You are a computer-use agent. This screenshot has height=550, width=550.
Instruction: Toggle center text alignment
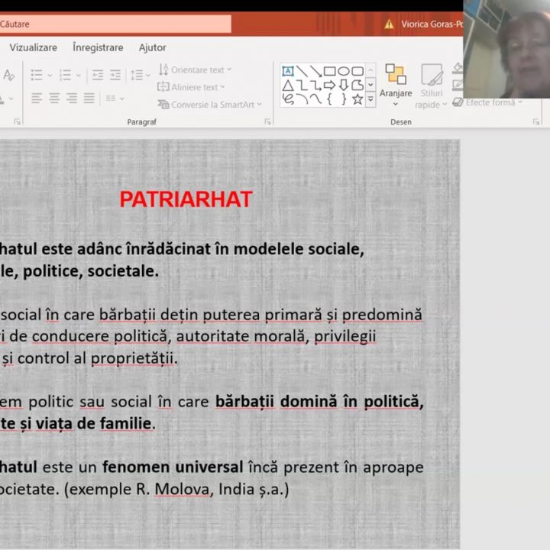(54, 98)
